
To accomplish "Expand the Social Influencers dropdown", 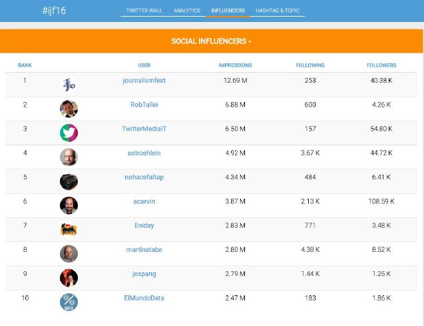I will (211, 41).
